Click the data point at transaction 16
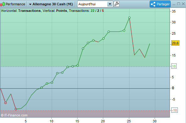Screen dimensions: 186x123 pos(83,48)
